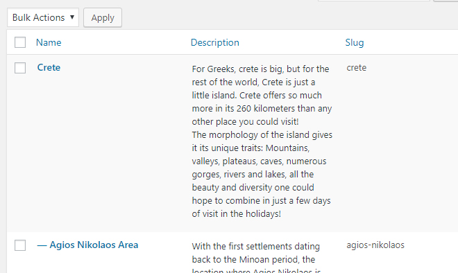Click empty space in Crete row
The width and height of the screenshot is (458, 273).
pyautogui.click(x=117, y=146)
